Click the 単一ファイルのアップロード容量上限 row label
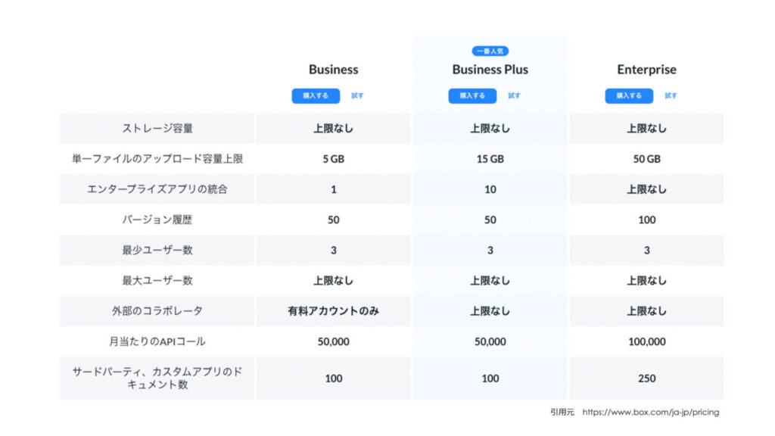775x436 pixels. [157, 159]
